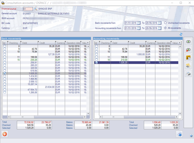Click the orange back arrow button

(x=5, y=134)
